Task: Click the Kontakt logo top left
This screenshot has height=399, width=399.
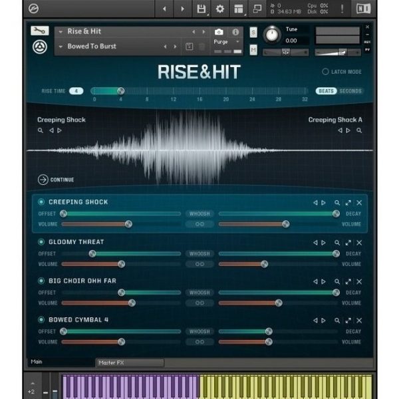Action: [x=34, y=9]
